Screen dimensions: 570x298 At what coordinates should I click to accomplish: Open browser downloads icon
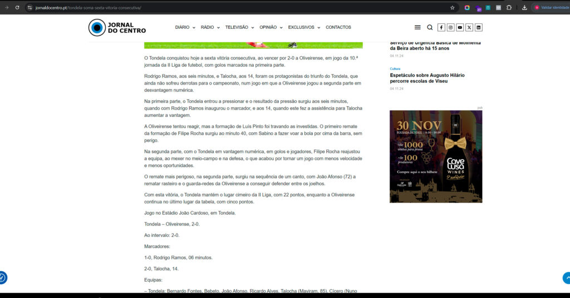point(524,8)
